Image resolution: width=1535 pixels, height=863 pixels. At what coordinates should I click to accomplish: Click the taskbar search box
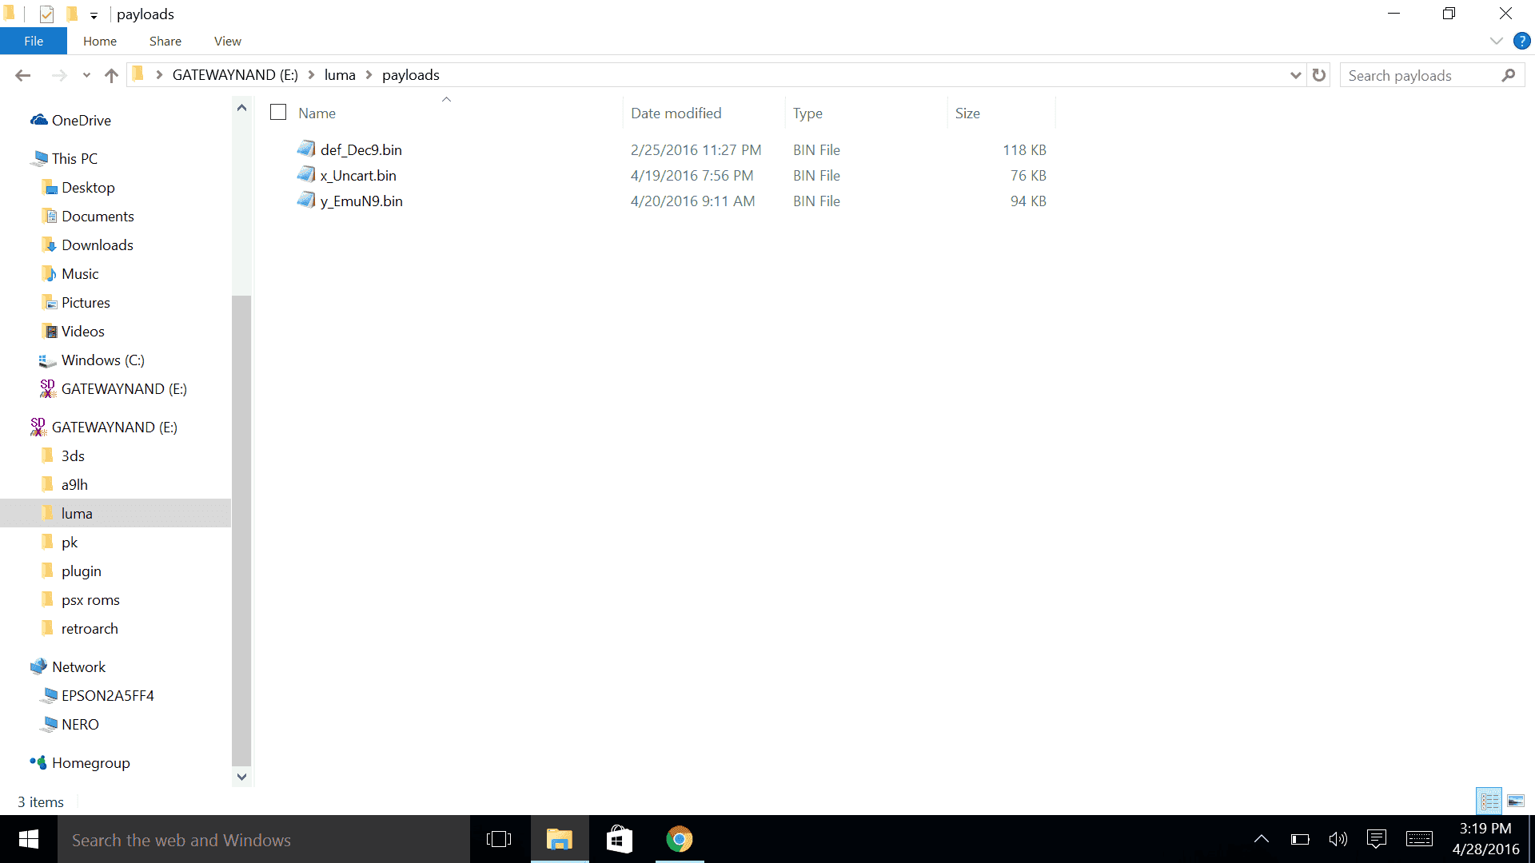(264, 840)
